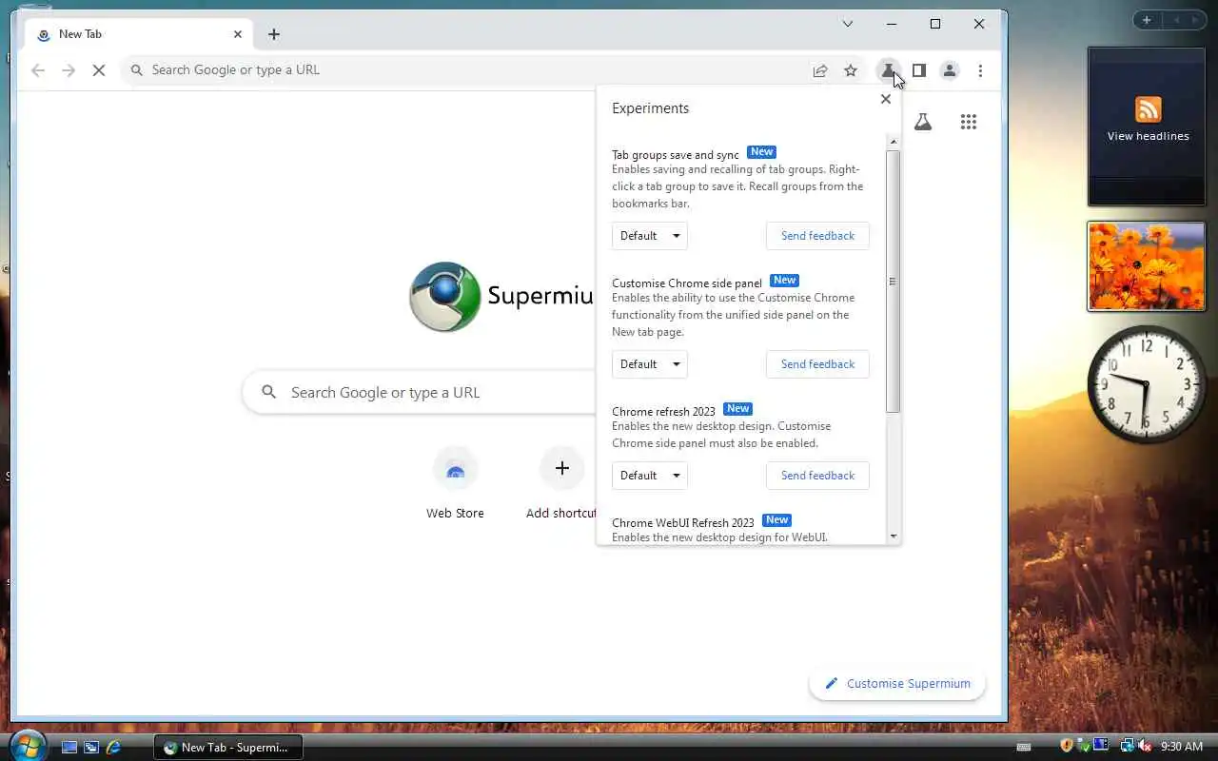
Task: Bookmark this tab with the star icon
Action: click(x=851, y=70)
